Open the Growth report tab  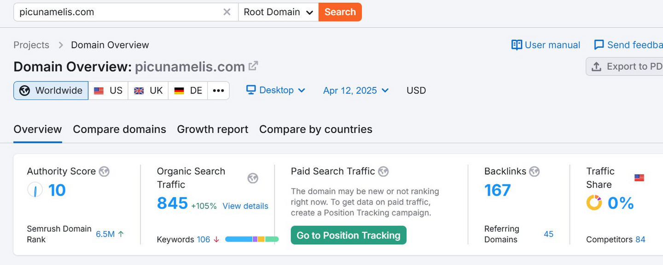click(x=213, y=129)
